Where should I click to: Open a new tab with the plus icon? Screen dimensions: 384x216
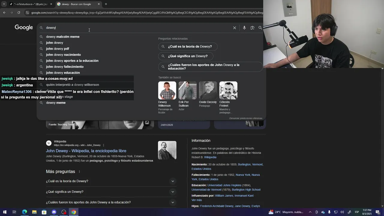(x=106, y=4)
